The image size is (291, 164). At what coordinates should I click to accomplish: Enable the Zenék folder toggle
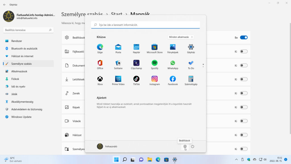[x=244, y=93]
